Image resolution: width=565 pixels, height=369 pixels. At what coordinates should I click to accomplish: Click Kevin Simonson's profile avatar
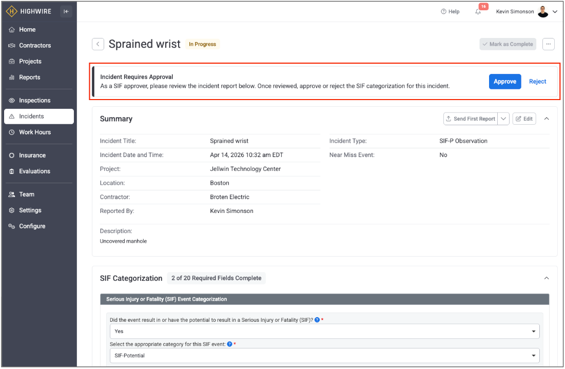[543, 12]
